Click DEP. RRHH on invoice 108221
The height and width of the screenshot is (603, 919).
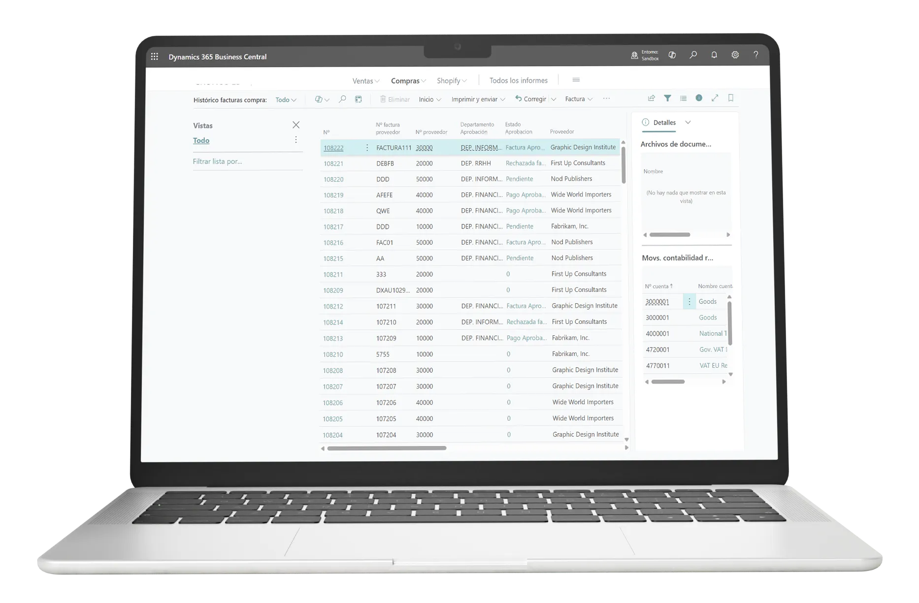476,163
